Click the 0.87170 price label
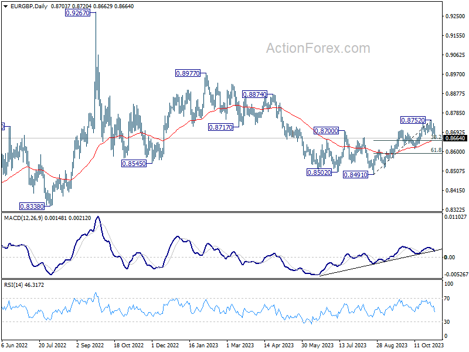 point(221,127)
